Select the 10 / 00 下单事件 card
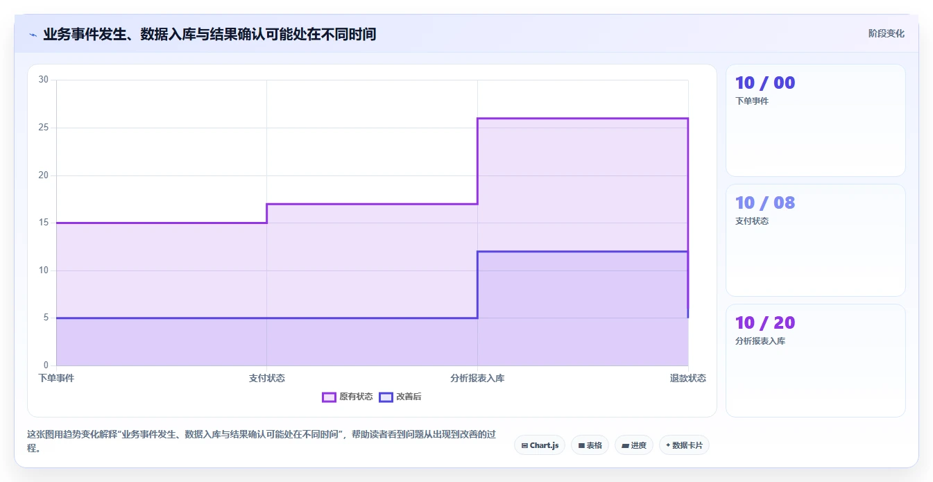This screenshot has height=482, width=933. coord(815,120)
